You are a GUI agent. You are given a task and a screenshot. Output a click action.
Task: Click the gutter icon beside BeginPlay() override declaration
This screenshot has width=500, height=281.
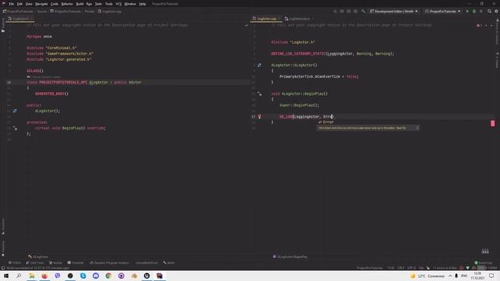pyautogui.click(x=15, y=128)
